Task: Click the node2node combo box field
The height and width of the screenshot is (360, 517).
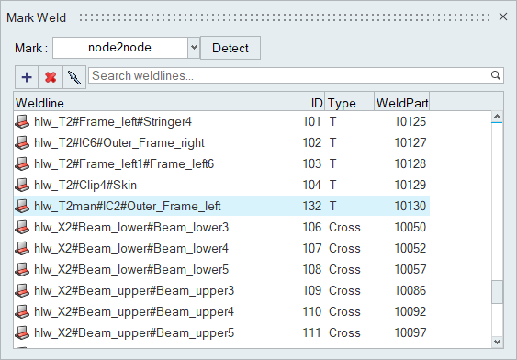Action: point(120,48)
